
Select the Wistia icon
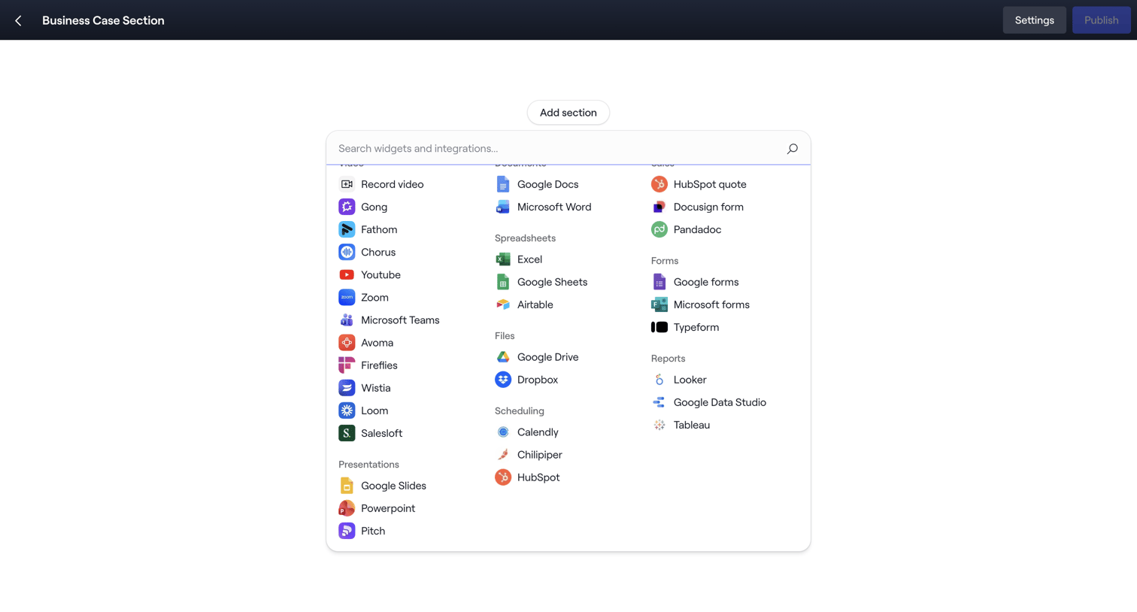coord(347,387)
